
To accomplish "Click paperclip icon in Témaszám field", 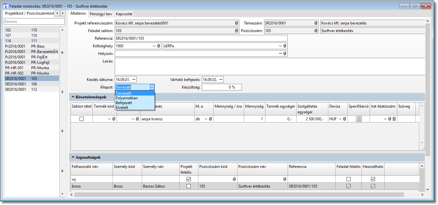I will [316, 23].
